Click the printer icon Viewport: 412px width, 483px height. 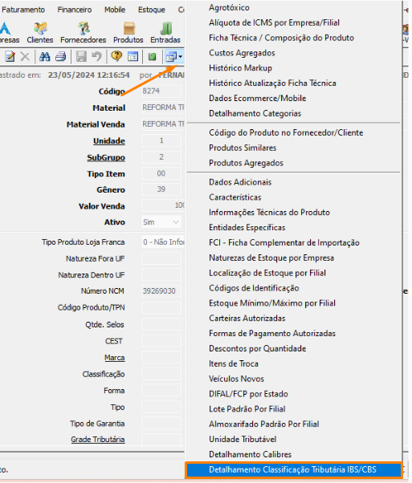61,56
